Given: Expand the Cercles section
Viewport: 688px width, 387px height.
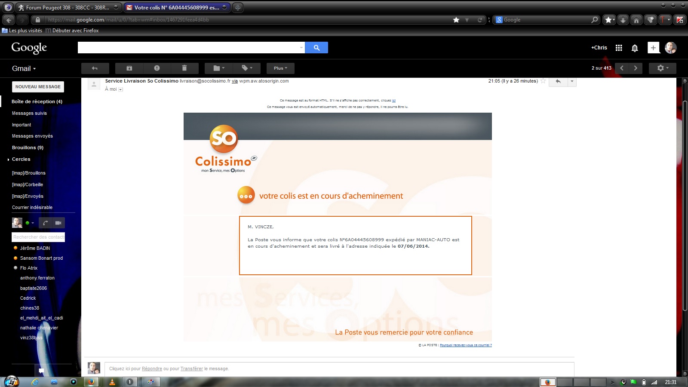Looking at the screenshot, I should point(9,160).
